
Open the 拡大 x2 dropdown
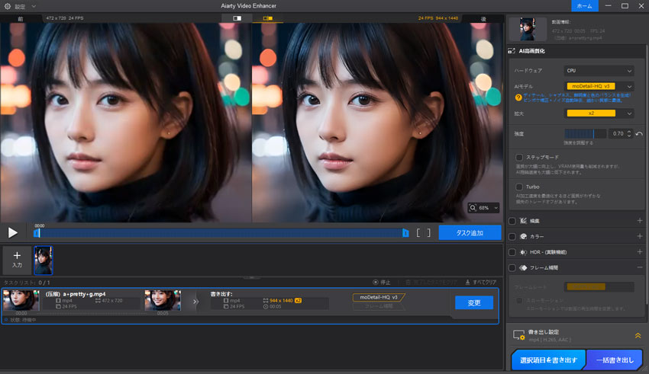pos(599,113)
